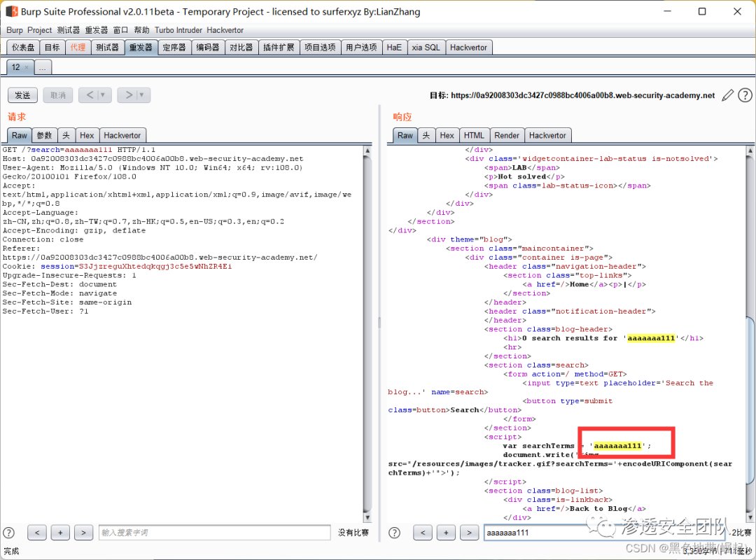Switch to the 定序器 tab

(174, 48)
